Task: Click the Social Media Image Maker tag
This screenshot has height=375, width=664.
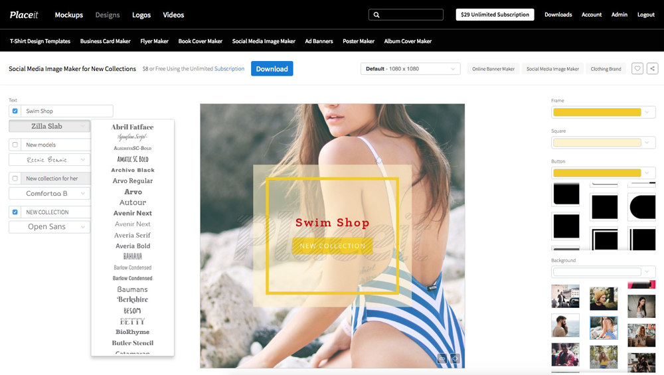Action: [x=552, y=68]
